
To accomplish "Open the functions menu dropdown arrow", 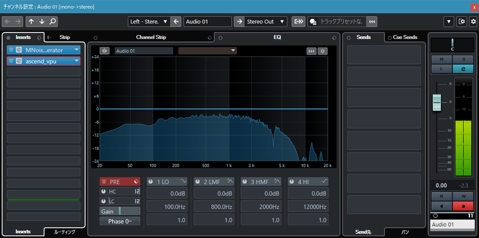I will click(448, 22).
